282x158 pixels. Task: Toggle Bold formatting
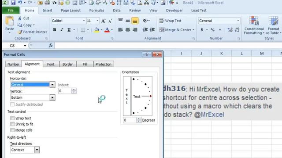(x=55, y=30)
